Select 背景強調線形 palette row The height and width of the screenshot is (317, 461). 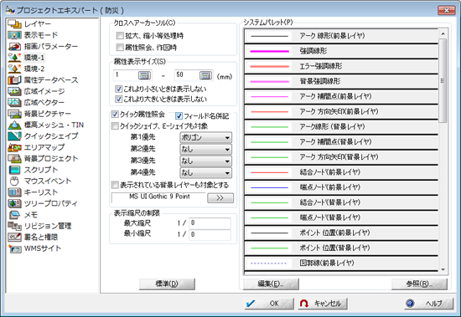(341, 82)
